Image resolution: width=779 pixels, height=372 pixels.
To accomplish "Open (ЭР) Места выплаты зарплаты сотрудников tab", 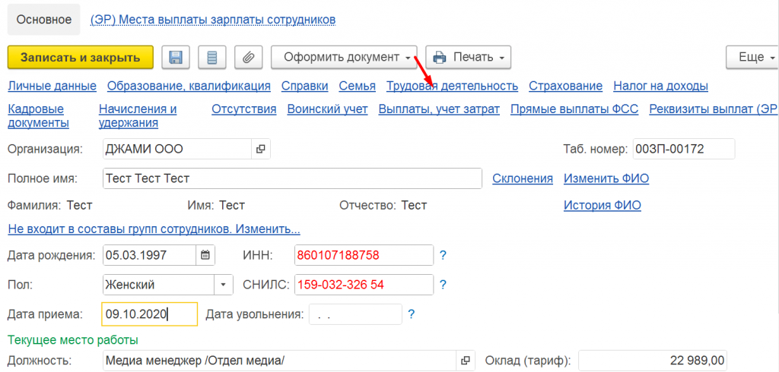I will click(x=213, y=20).
